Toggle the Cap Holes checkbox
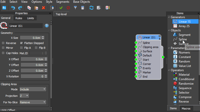 tap(3, 53)
